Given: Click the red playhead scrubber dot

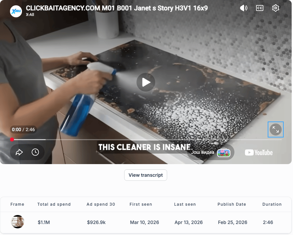Looking at the screenshot, I should 12,139.
